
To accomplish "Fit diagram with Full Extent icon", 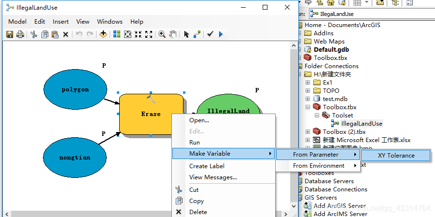I will 127,34.
